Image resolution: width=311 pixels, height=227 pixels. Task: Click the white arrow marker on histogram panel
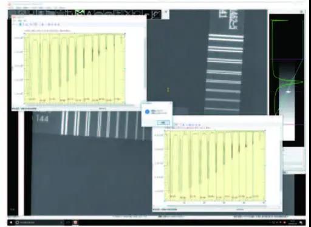(289, 92)
